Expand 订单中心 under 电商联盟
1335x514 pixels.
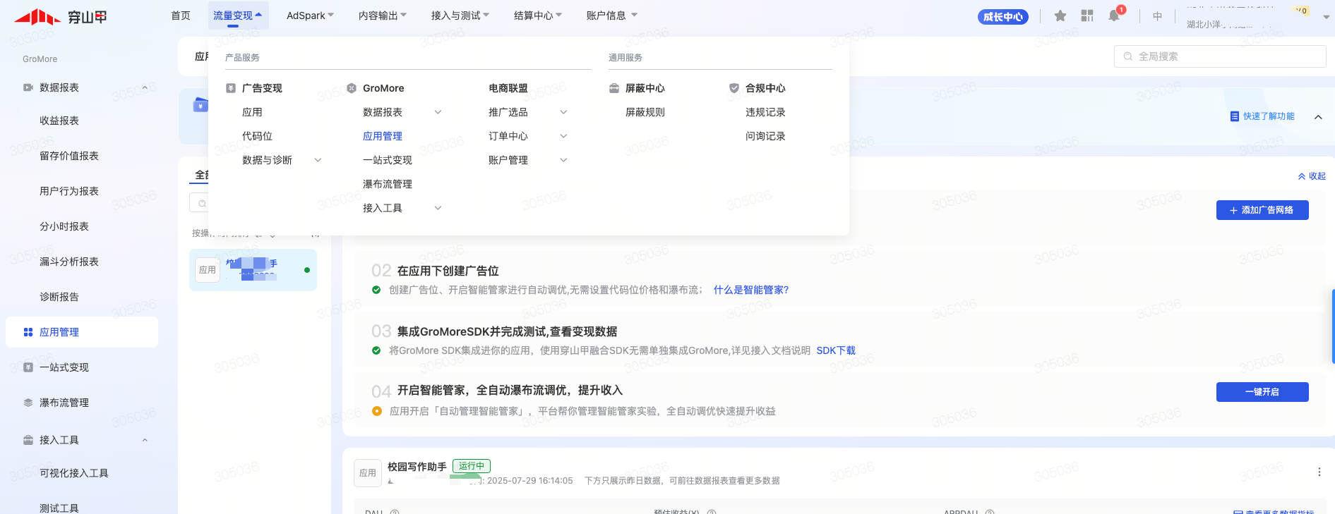click(x=563, y=136)
